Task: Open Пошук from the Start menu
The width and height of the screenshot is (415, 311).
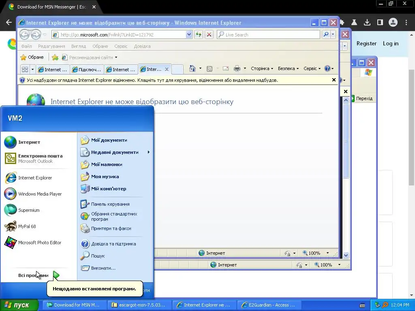Action: 93,256
